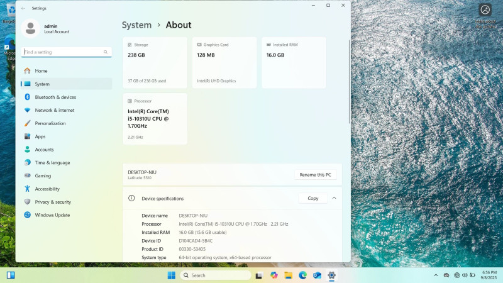Open Apps settings

click(x=67, y=136)
